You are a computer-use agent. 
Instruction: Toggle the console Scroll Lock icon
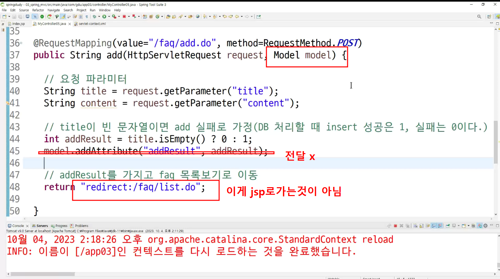[x=421, y=226]
